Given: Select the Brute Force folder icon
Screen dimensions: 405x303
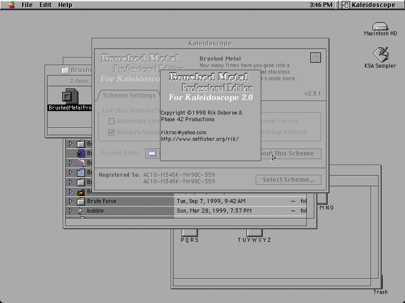Looking at the screenshot, I should click(81, 201).
